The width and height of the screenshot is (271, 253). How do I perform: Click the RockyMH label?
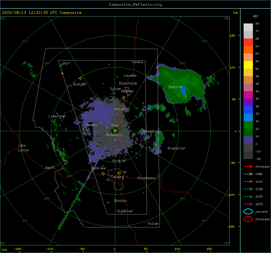coord(79,84)
